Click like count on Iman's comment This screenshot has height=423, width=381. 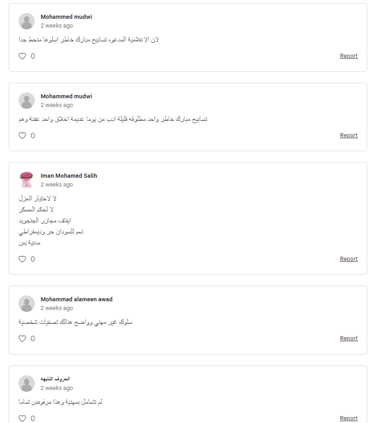pos(33,259)
